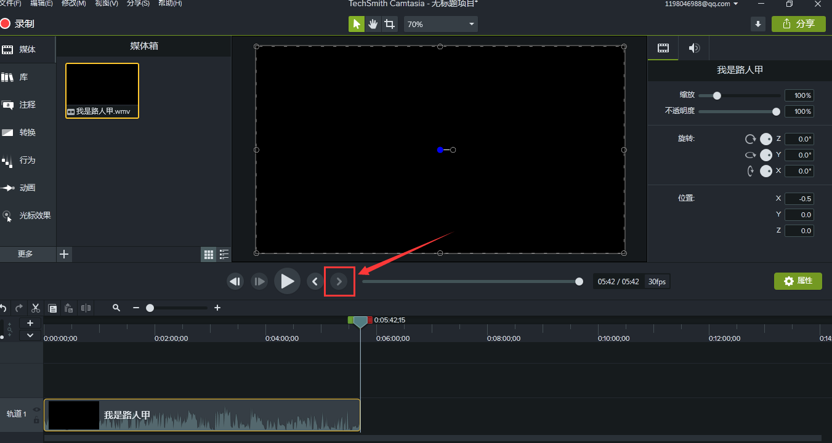Click the green Share (分享) button
Viewport: 832px width, 443px height.
point(798,24)
